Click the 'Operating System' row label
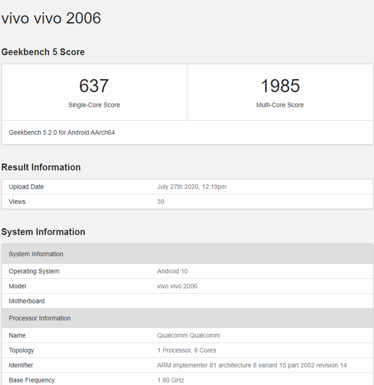This screenshot has height=385, width=374. (x=34, y=271)
